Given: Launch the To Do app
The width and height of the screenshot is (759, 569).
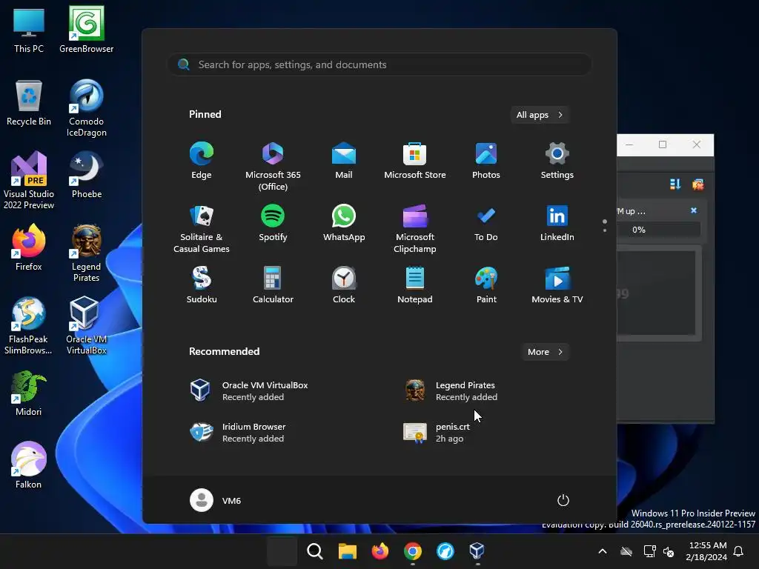Looking at the screenshot, I should coord(486,224).
